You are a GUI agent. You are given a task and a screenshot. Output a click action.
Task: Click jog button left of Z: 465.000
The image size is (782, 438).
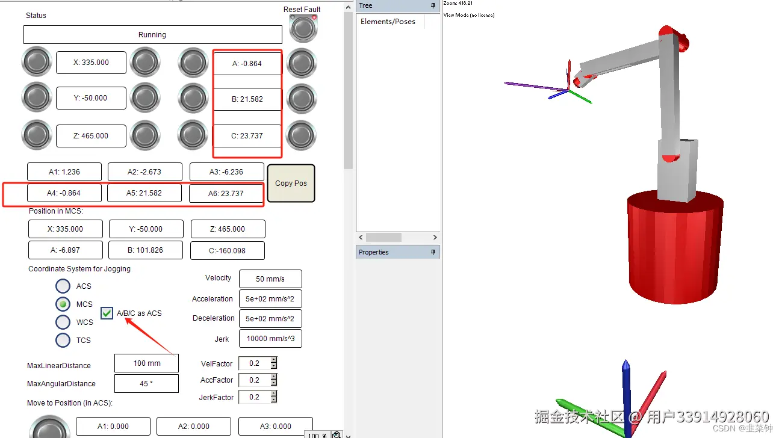pos(37,135)
